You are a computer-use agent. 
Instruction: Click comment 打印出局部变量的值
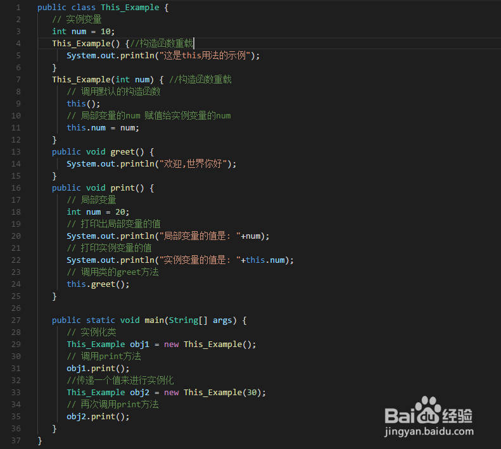(114, 224)
